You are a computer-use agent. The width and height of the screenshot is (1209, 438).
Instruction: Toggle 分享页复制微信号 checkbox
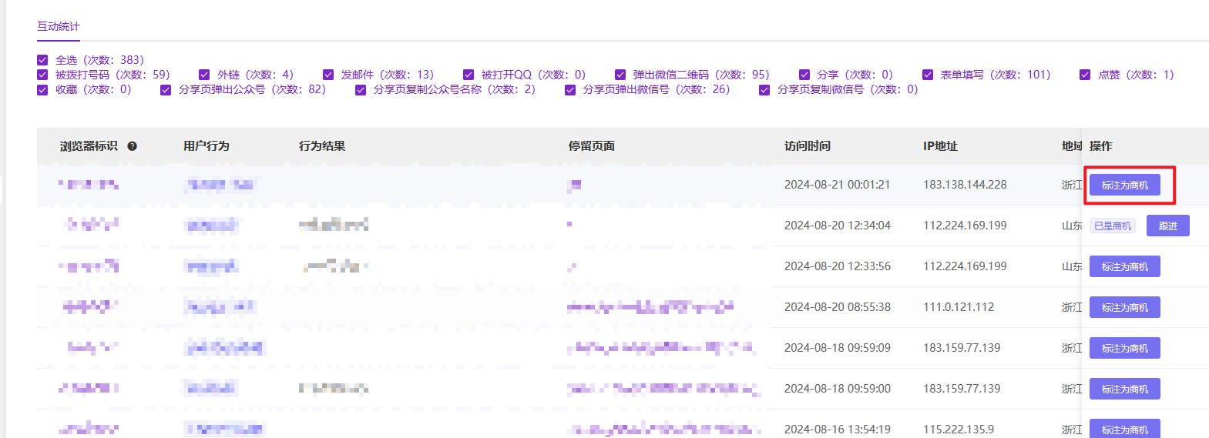[764, 89]
